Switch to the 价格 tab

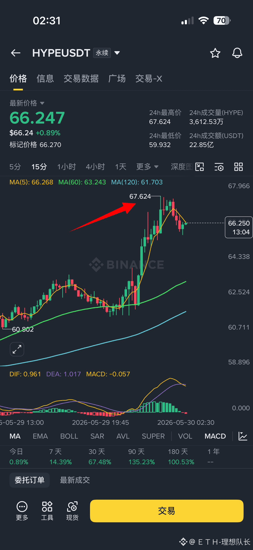tap(18, 79)
